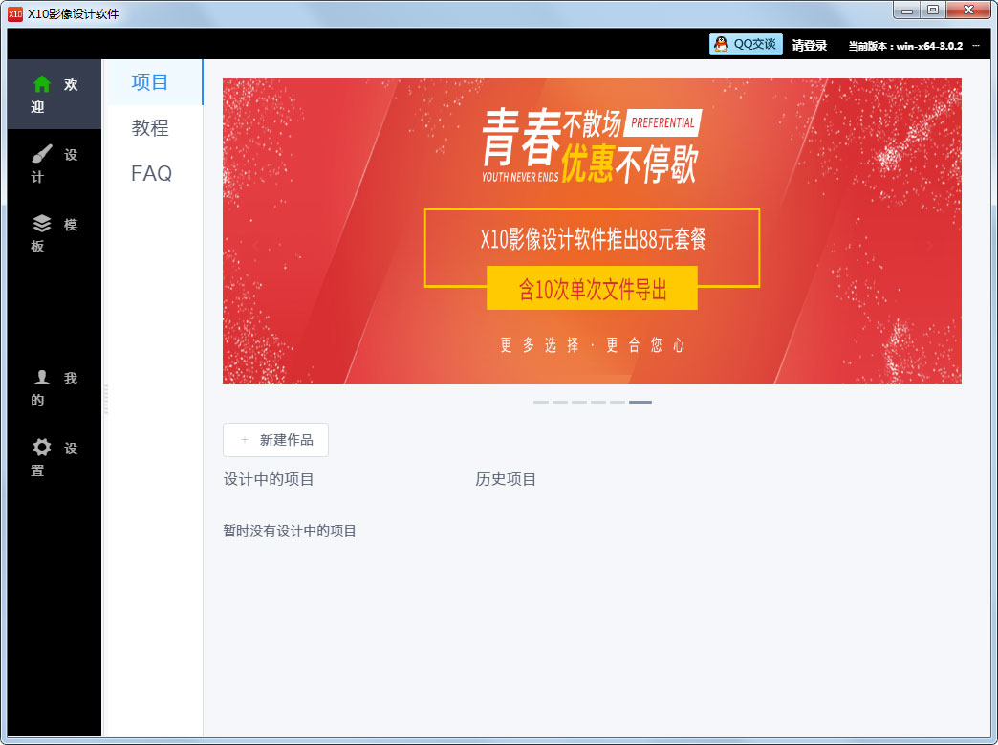Select the 历史项目 heading
The height and width of the screenshot is (745, 998).
[506, 479]
